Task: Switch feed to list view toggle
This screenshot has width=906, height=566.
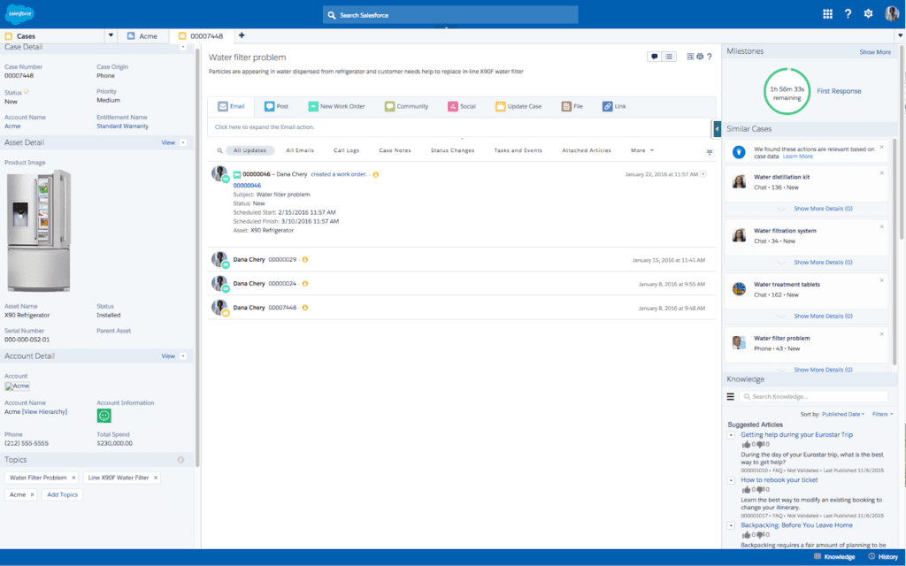Action: coord(669,57)
